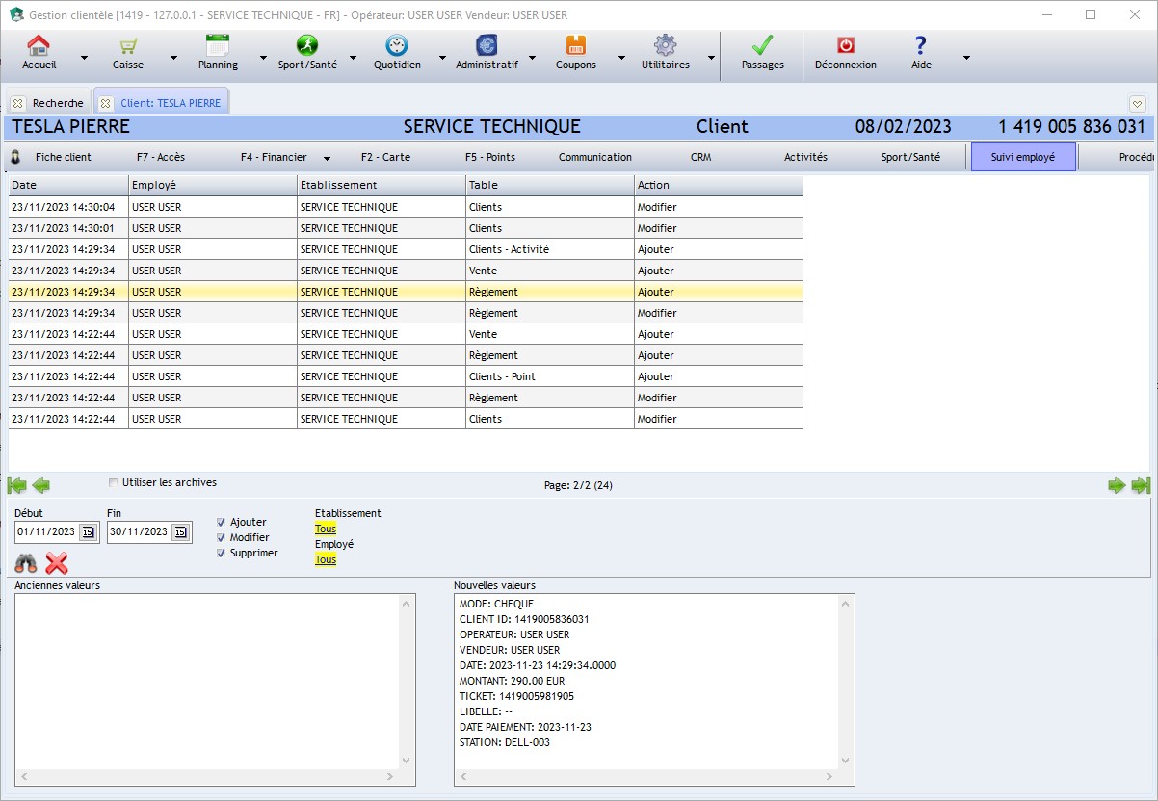This screenshot has width=1158, height=801.
Task: Open the F2 - Carte tab
Action: 385,157
